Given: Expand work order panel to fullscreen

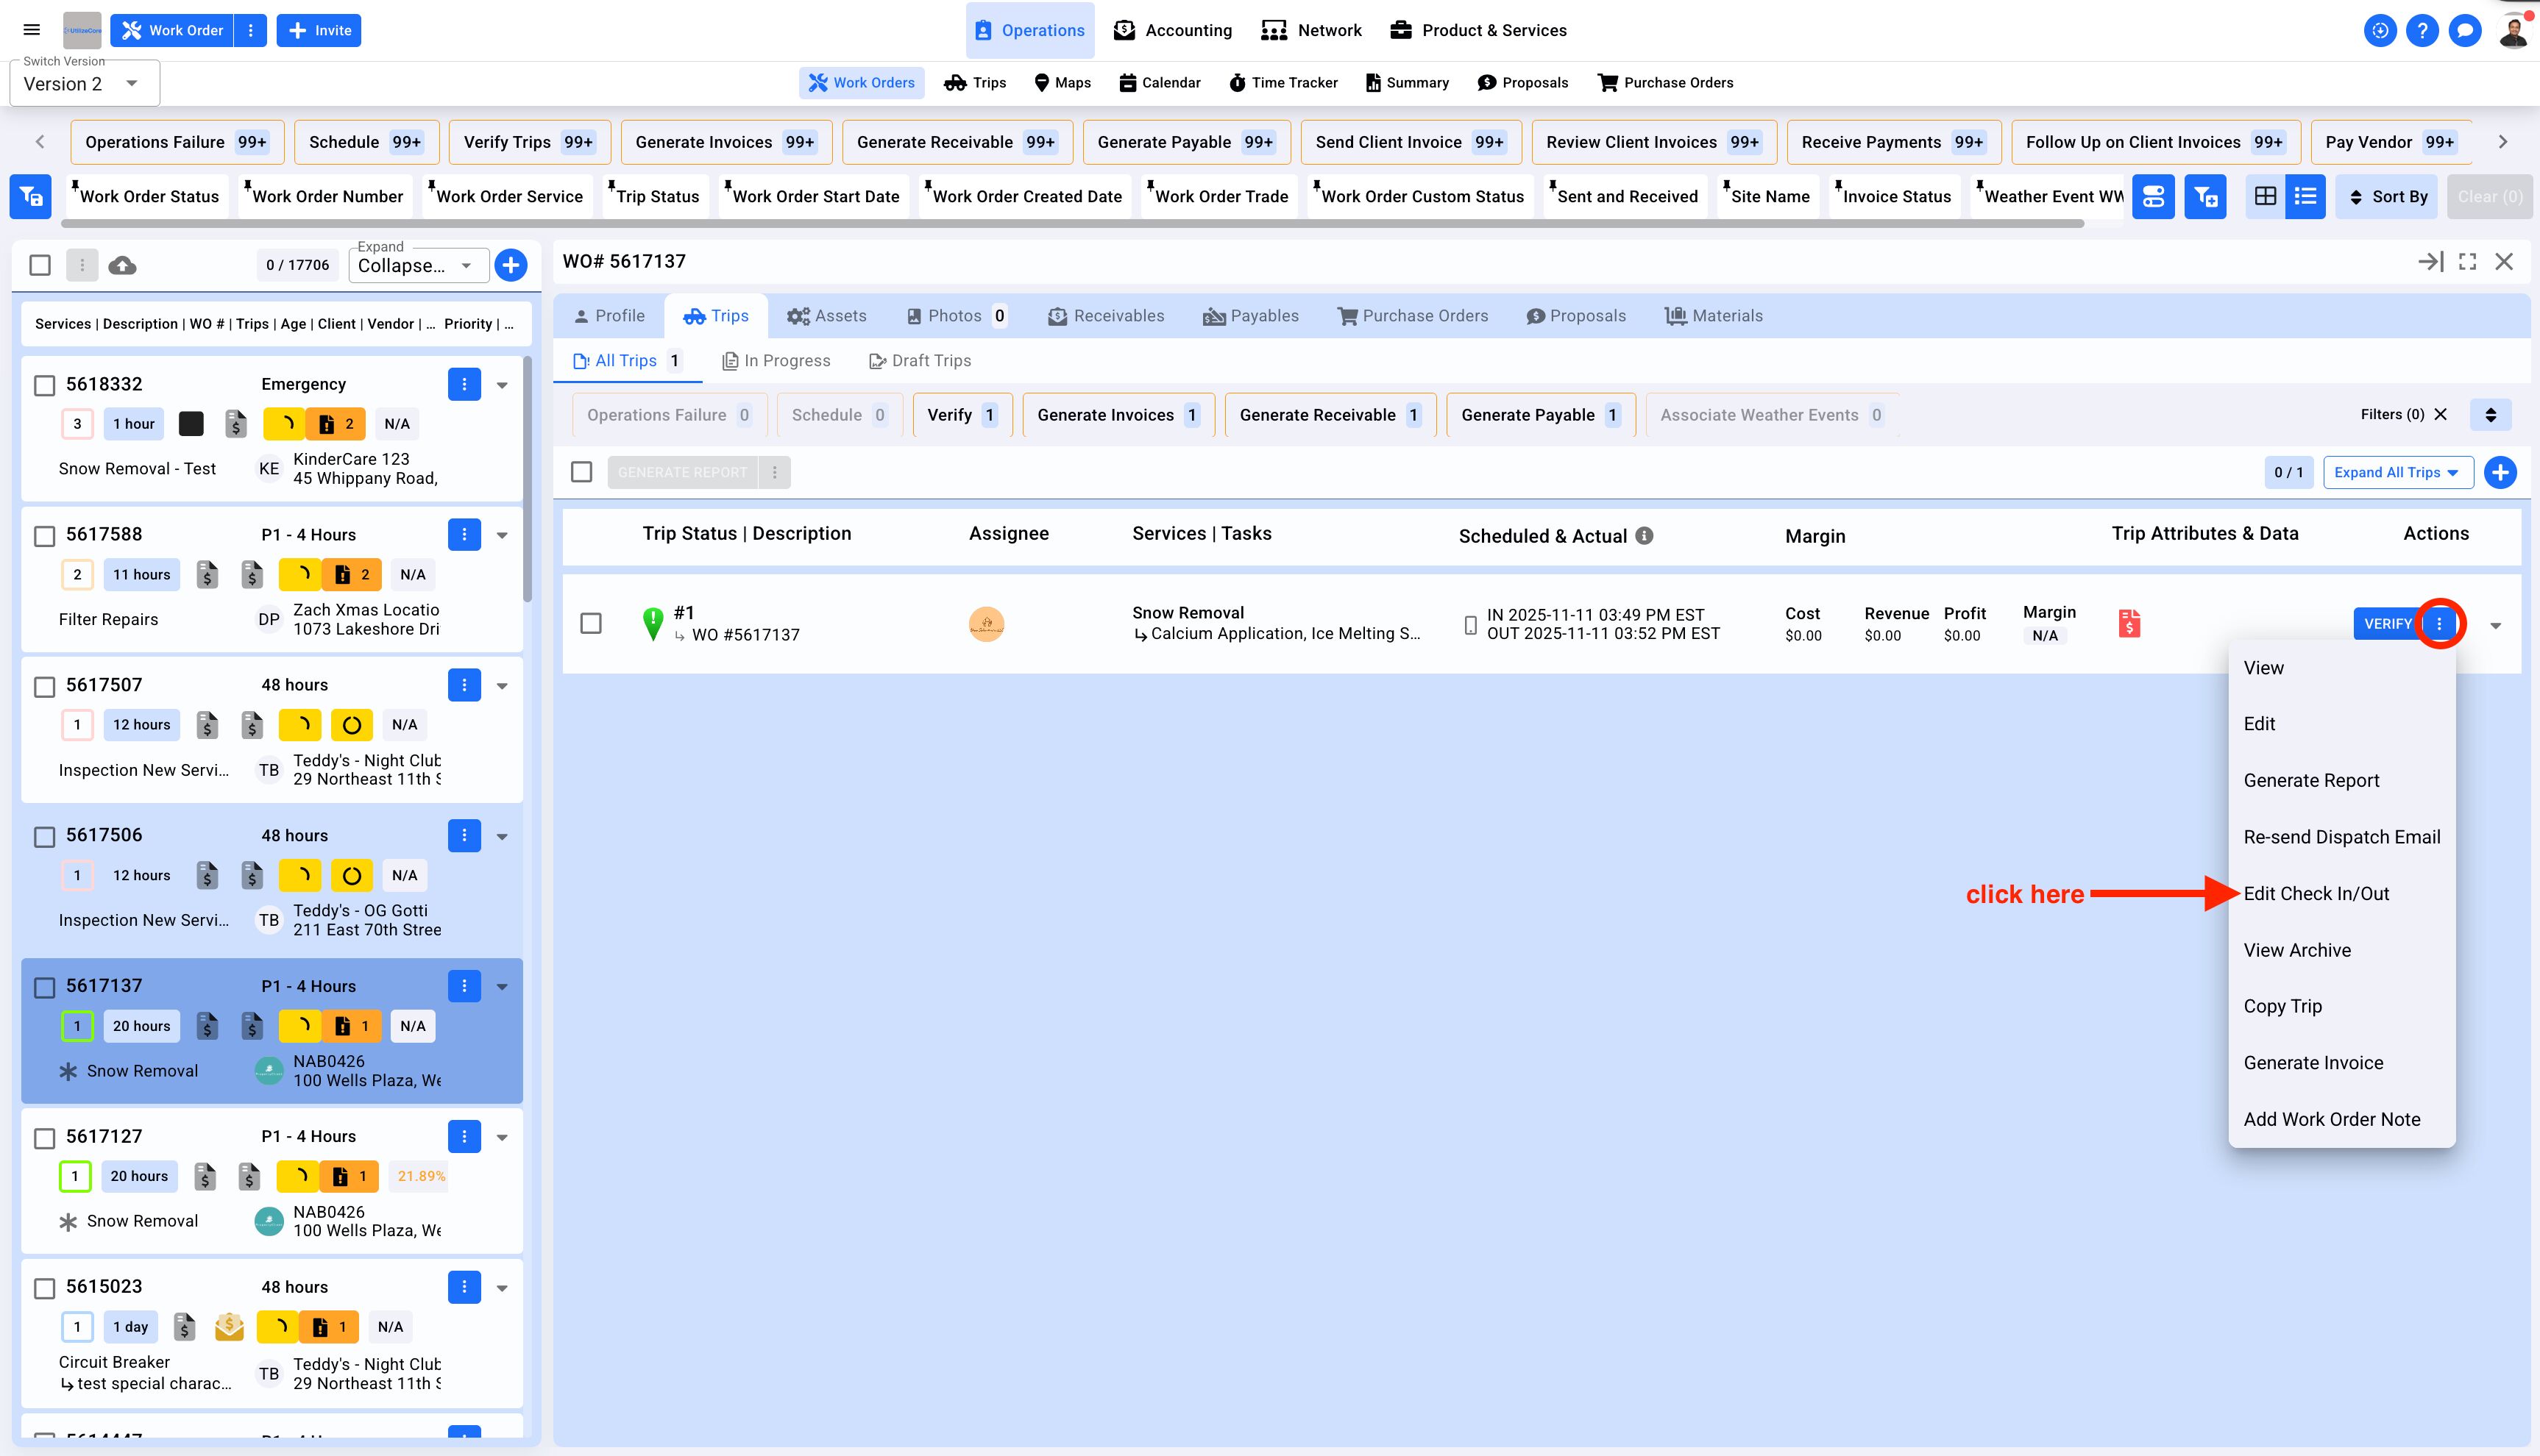Looking at the screenshot, I should [2467, 261].
